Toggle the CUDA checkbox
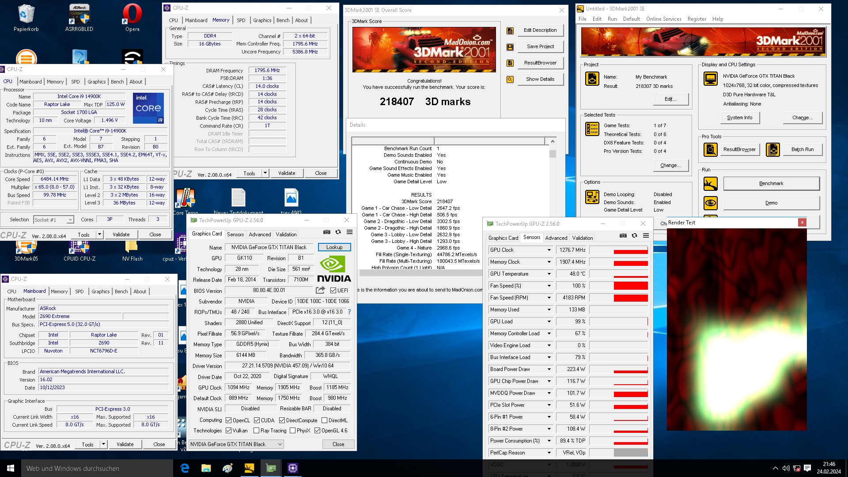 tap(257, 420)
